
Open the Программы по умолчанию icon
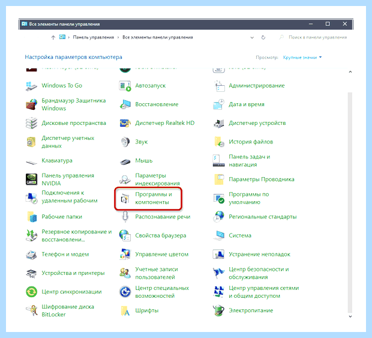pos(219,198)
